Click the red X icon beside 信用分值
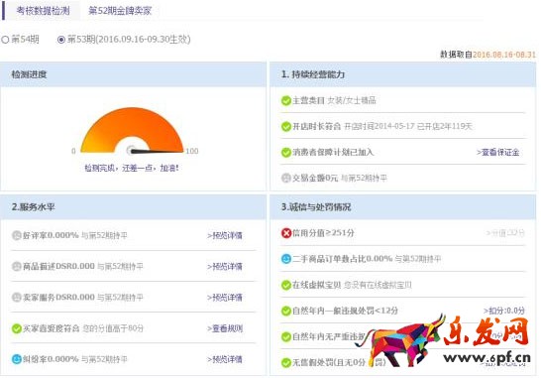541x378 pixels. tap(286, 233)
